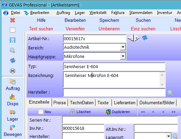Click into the Typ input field
Image resolution: width=181 pixels, height=139 pixels.
tap(114, 66)
